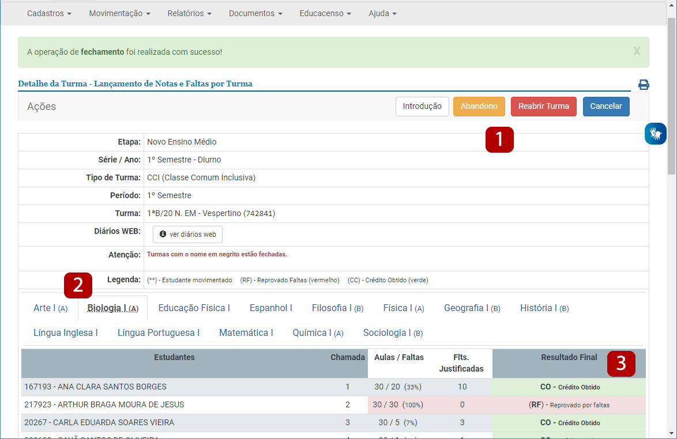Click the '30 / 30 (100%)' attendance cell

[398, 405]
